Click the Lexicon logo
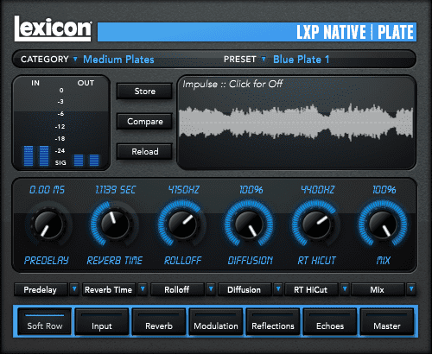The image size is (432, 354). pos(53,28)
